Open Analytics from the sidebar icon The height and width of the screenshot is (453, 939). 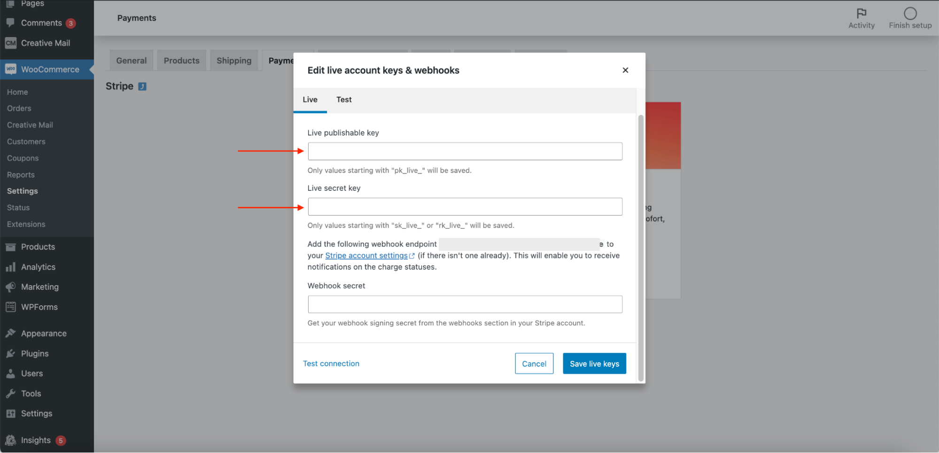pyautogui.click(x=11, y=266)
